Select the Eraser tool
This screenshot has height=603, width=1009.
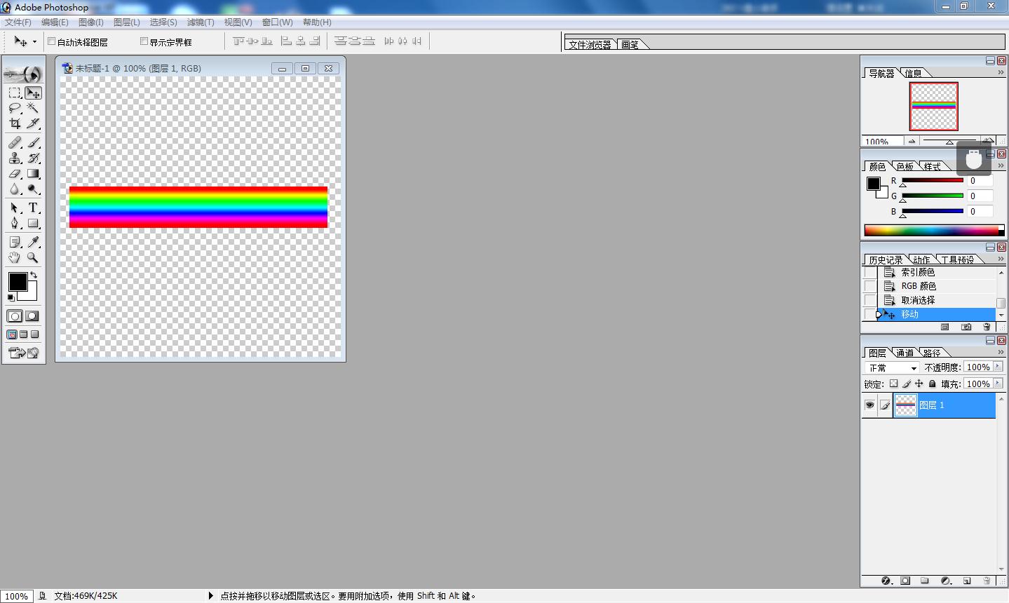(x=15, y=173)
